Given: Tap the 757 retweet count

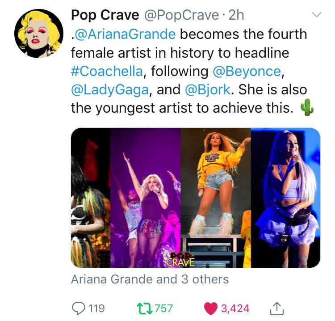Looking at the screenshot, I should click(x=163, y=308).
